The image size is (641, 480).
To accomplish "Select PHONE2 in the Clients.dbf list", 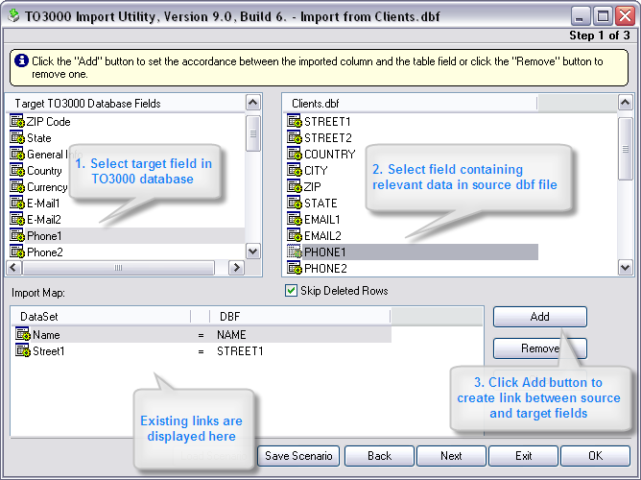I will point(325,269).
